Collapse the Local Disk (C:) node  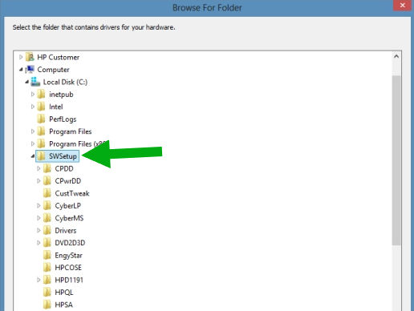(x=26, y=82)
